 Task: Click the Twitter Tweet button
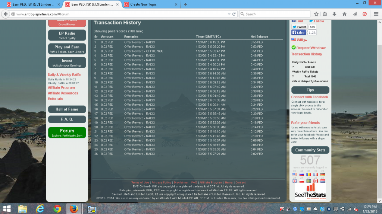[x=300, y=27]
